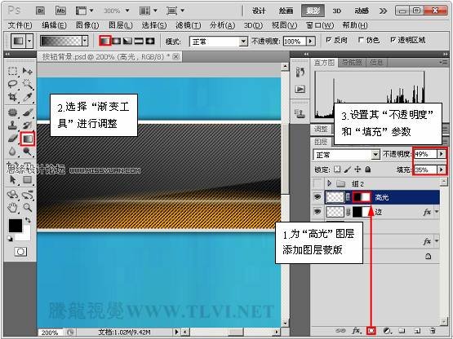Launch Adobe Bridge from top bar
This screenshot has height=339, width=453.
click(x=41, y=11)
